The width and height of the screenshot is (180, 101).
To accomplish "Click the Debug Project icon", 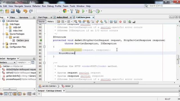I will click(x=90, y=11).
